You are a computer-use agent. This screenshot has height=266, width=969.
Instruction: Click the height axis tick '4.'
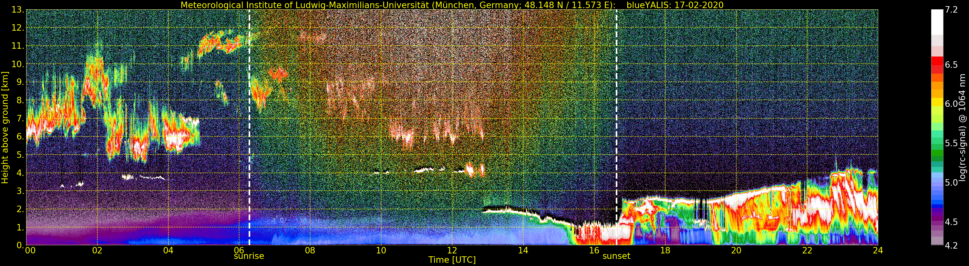20,173
